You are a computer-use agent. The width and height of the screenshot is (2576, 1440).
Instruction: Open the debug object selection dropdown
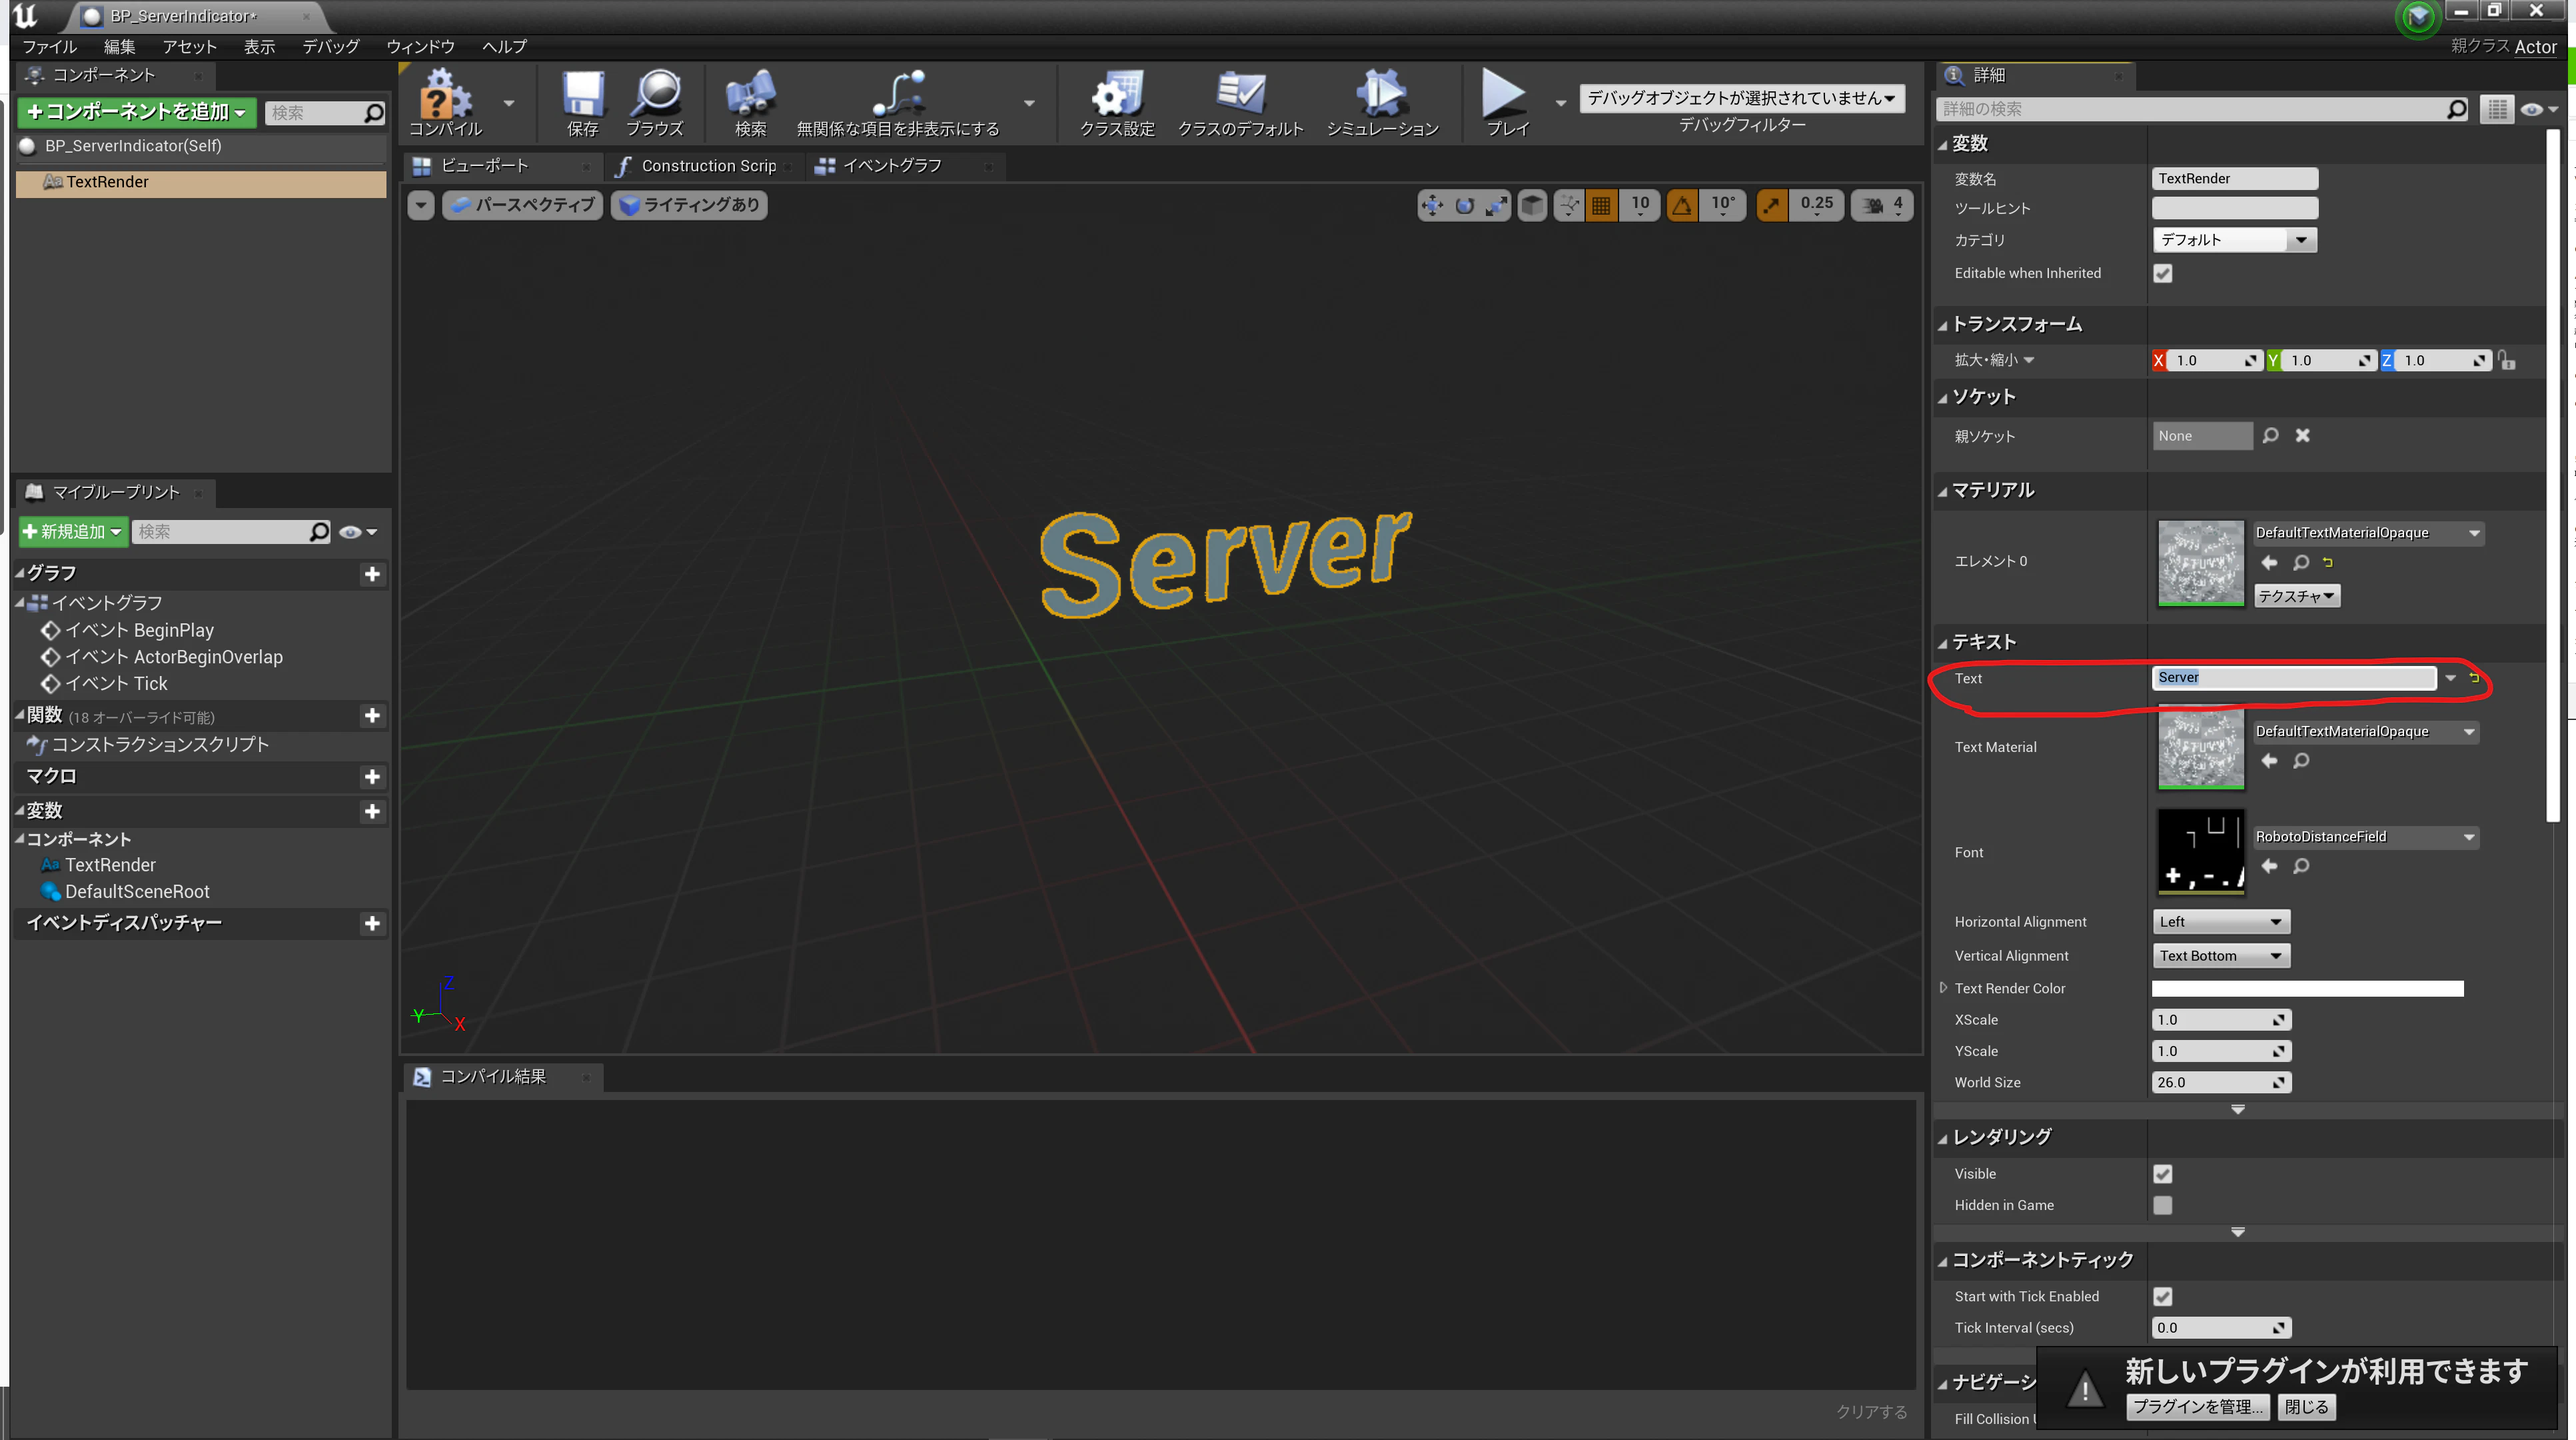[1741, 98]
